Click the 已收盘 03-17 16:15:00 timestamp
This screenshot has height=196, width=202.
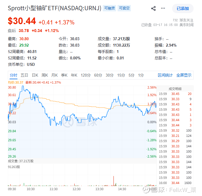[167, 25]
